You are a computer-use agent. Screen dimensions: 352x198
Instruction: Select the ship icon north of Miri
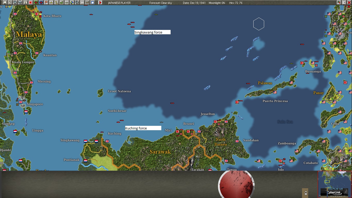pyautogui.click(x=162, y=122)
